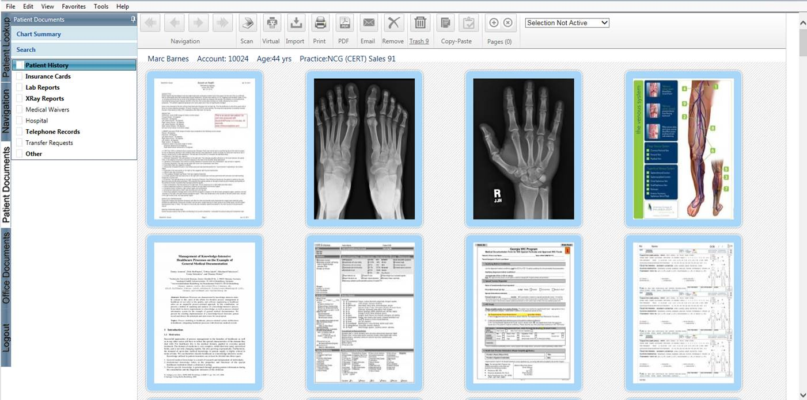The height and width of the screenshot is (400, 807).
Task: Click the Trash 9 label link
Action: tap(419, 41)
